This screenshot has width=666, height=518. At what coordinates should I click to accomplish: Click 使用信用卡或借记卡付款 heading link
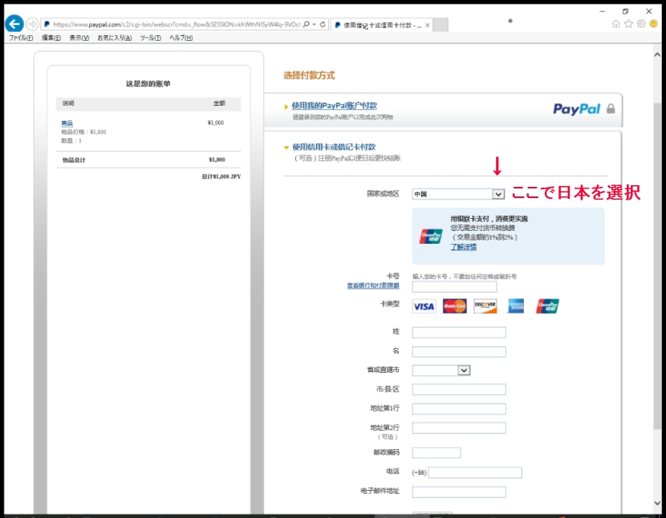tap(334, 147)
